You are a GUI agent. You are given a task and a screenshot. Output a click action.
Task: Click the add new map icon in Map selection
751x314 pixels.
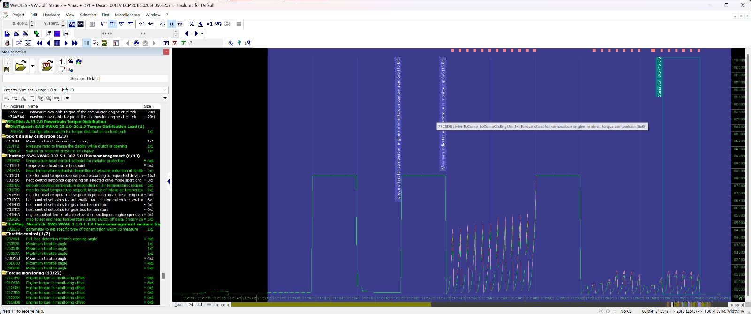click(62, 61)
